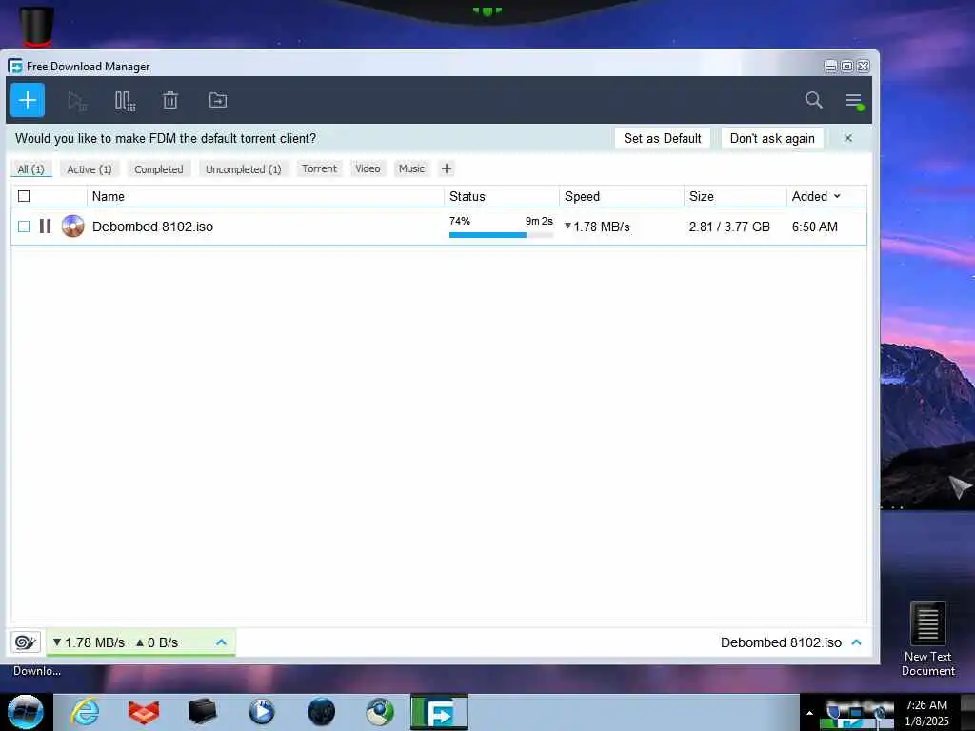Screen dimensions: 975x731
Task: Expand the speed limit panel chevron
Action: click(x=221, y=642)
